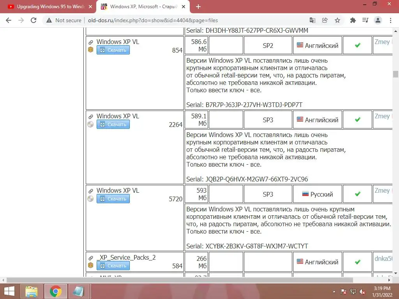This screenshot has width=399, height=299.
Task: Click the horizontal scrollbar thumb
Action: pos(180,280)
